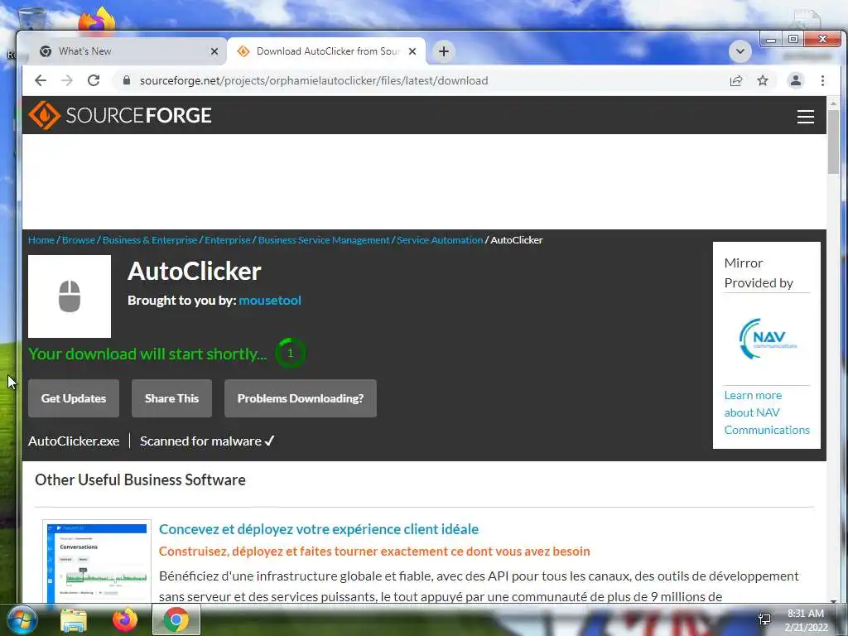Click the address bar URL

pyautogui.click(x=314, y=80)
